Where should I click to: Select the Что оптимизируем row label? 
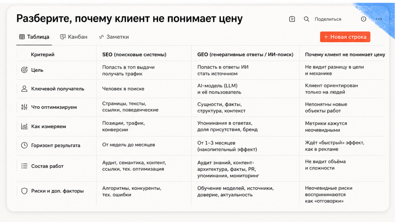click(54, 107)
